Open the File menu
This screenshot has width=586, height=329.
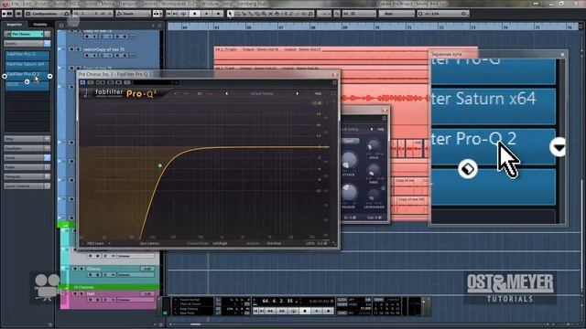click(x=15, y=4)
